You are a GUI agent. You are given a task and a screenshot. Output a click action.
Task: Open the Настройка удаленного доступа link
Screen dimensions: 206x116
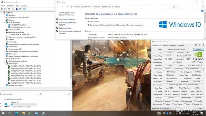pos(68,24)
